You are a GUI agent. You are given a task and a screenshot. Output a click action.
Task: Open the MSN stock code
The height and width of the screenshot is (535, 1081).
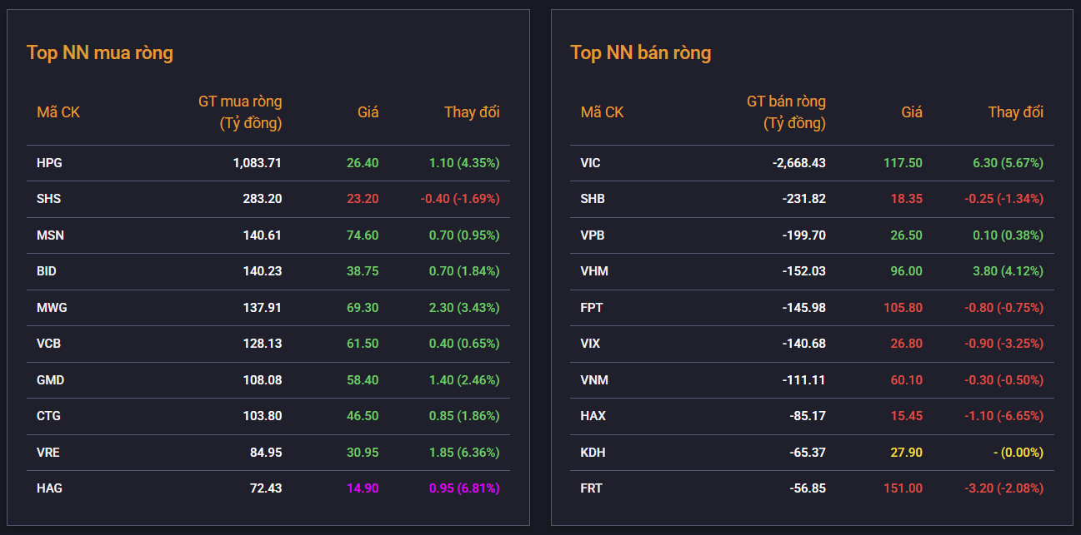click(x=50, y=235)
